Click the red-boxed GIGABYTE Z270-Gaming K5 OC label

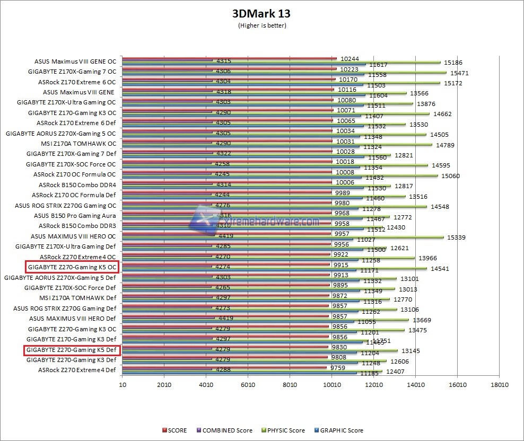pyautogui.click(x=72, y=267)
